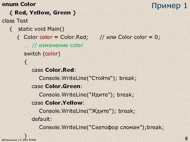Viewport: 190px width, 142px height.
Task: Click the WriteLine("Ждите") line
Action: pyautogui.click(x=87, y=111)
